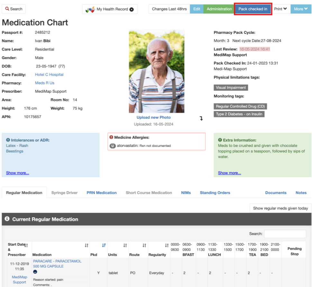Click the rotate arrow icon beside patient photo

(x=201, y=119)
